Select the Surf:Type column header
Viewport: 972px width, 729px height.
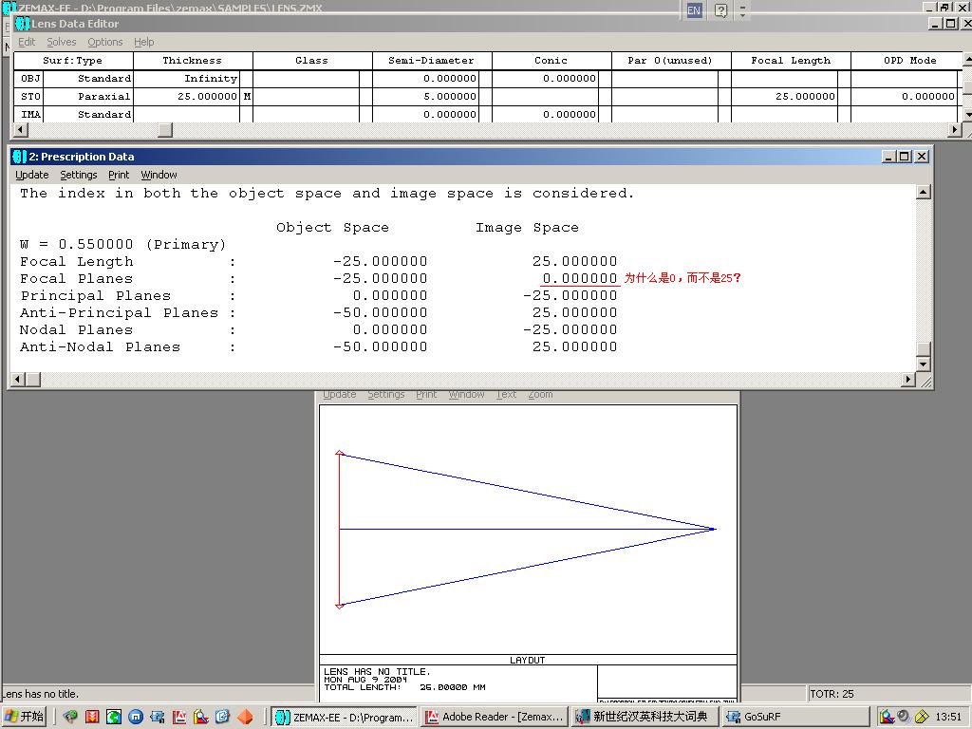73,61
